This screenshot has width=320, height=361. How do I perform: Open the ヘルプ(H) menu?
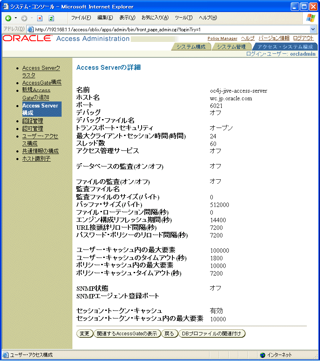point(208,18)
